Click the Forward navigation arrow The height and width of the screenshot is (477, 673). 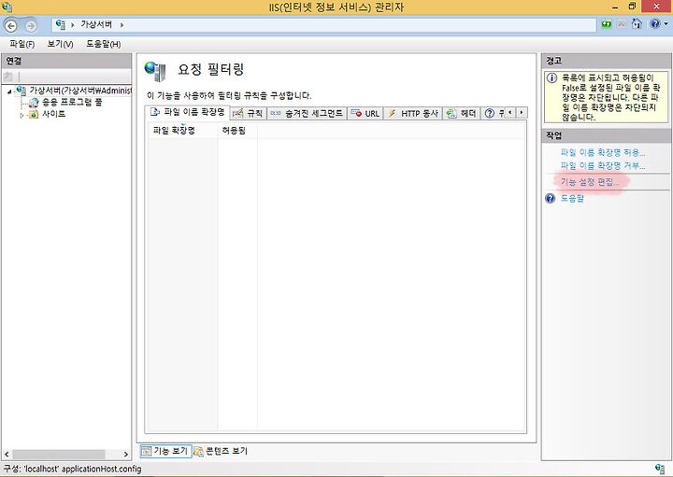point(31,26)
